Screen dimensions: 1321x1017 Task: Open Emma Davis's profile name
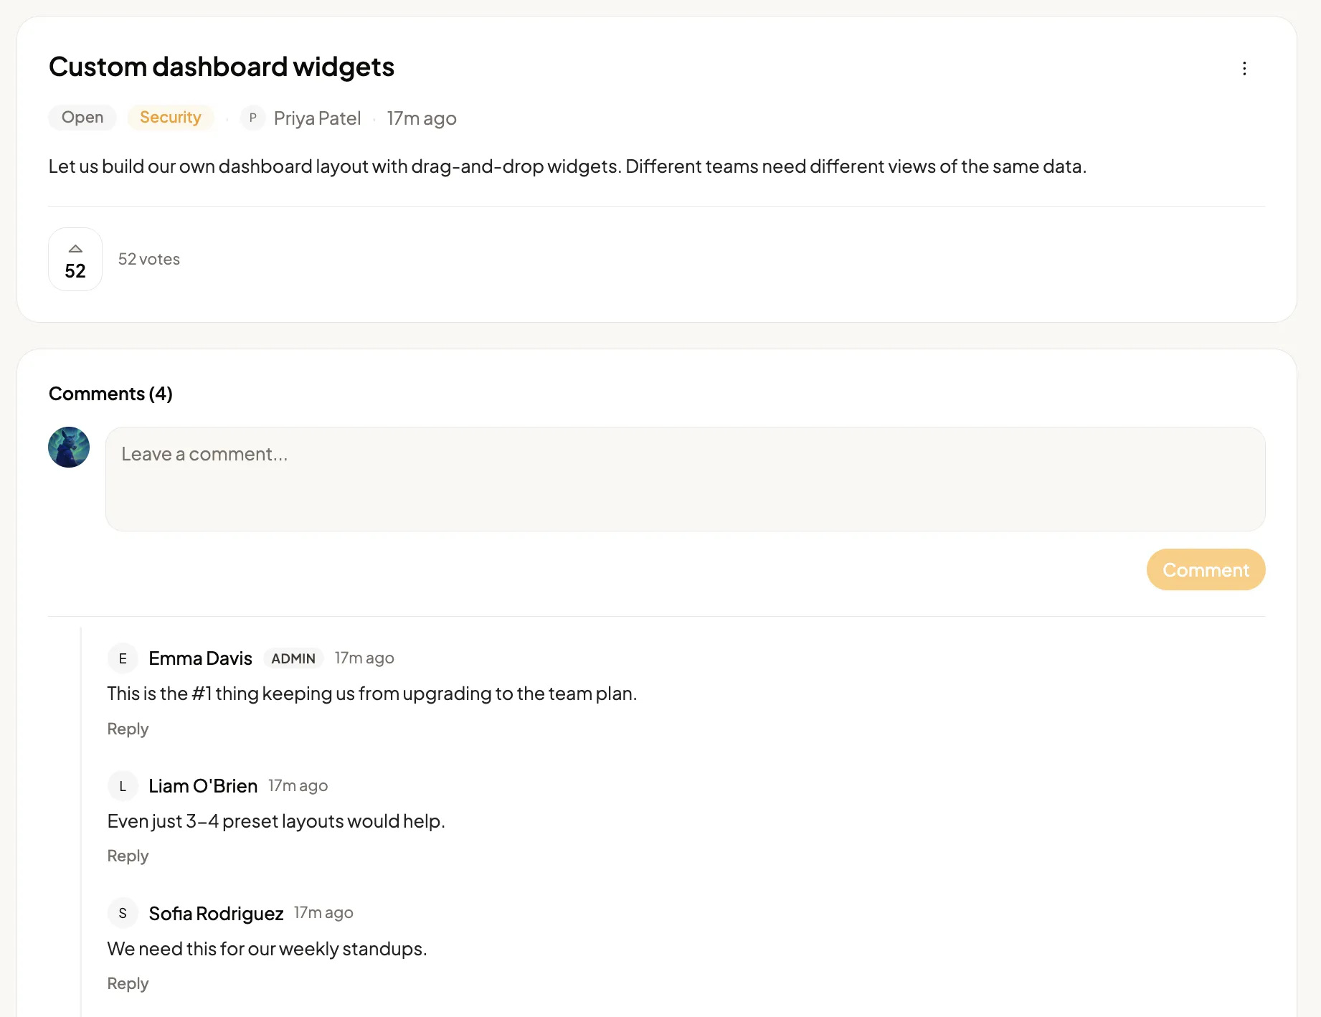(201, 658)
